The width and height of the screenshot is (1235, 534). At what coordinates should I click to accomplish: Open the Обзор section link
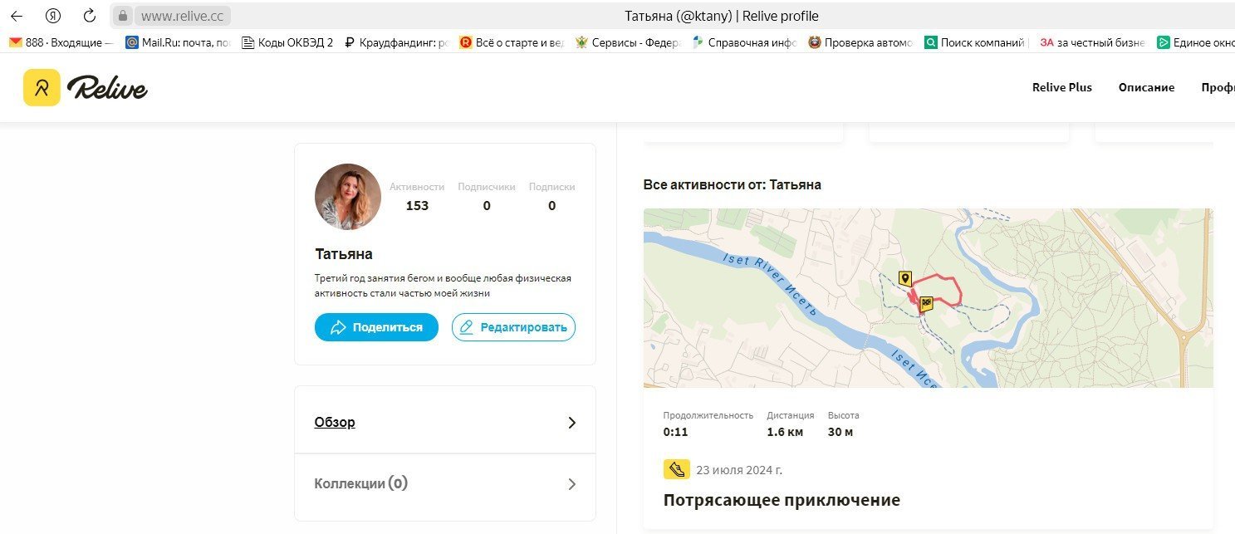(335, 422)
